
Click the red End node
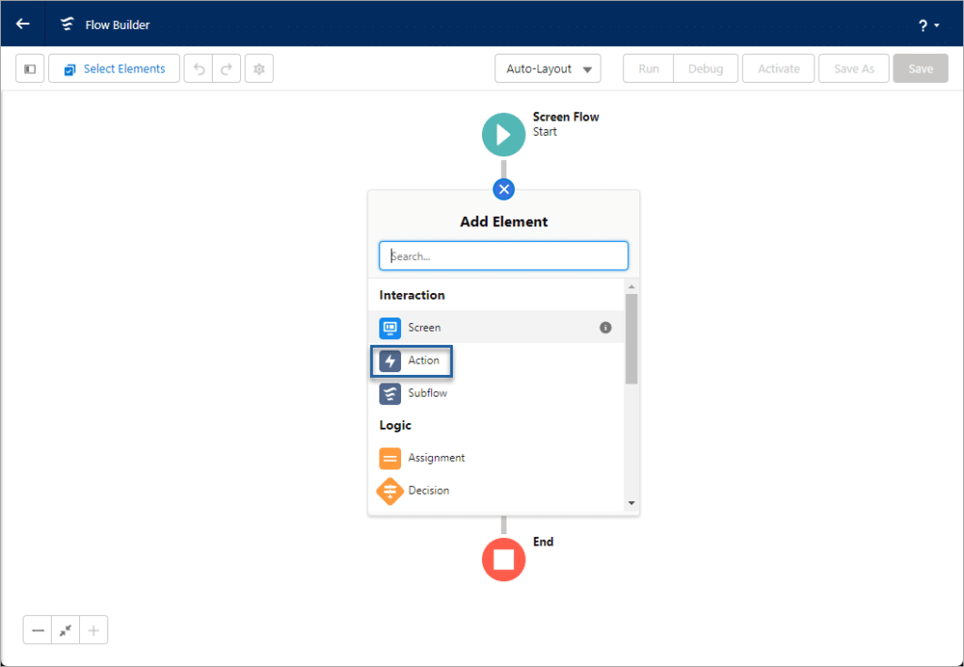click(x=504, y=560)
